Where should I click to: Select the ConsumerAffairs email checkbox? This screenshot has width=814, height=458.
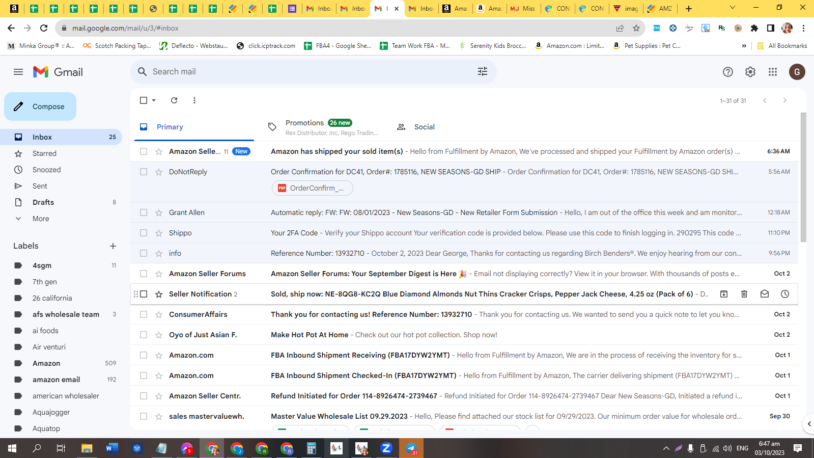point(144,314)
